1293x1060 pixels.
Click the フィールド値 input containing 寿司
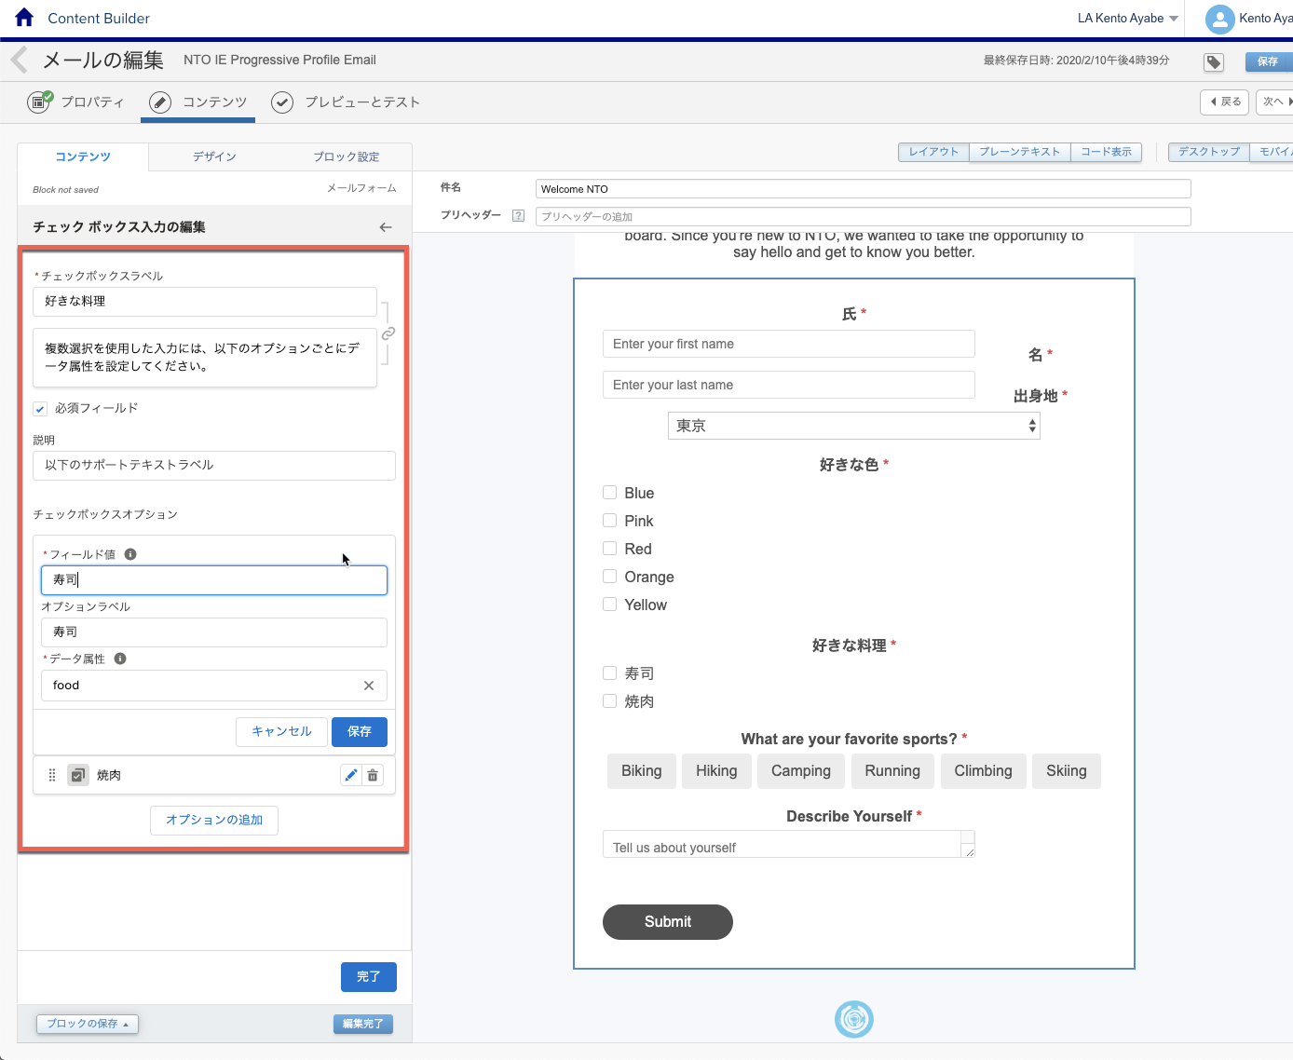pyautogui.click(x=214, y=580)
